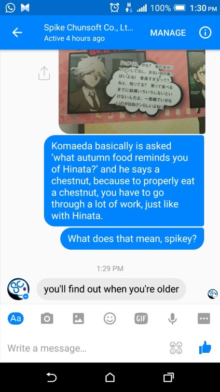Tap the back arrow in header

click(x=17, y=33)
